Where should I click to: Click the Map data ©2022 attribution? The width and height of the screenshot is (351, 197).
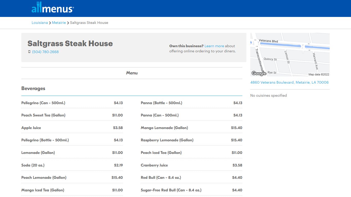click(x=319, y=74)
